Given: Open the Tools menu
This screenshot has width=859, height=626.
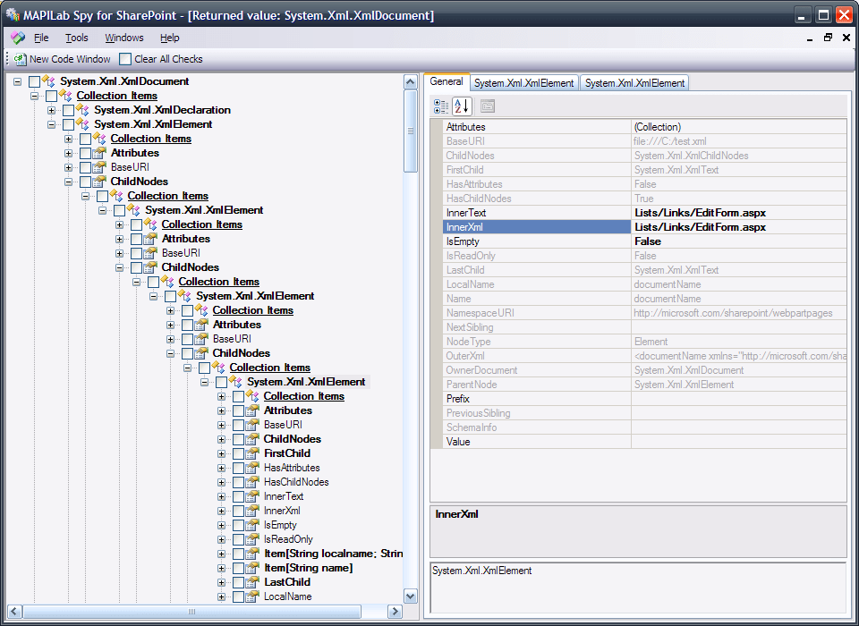Looking at the screenshot, I should pyautogui.click(x=77, y=38).
